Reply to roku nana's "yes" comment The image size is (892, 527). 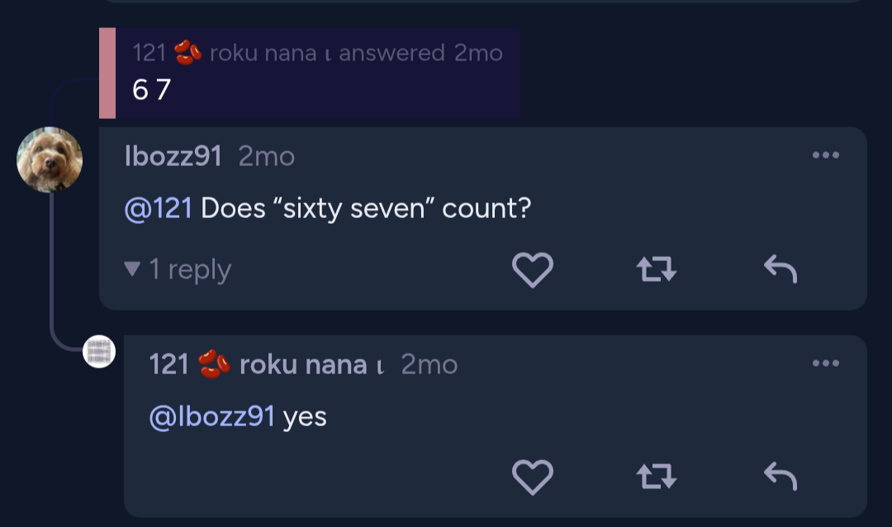[x=780, y=477]
